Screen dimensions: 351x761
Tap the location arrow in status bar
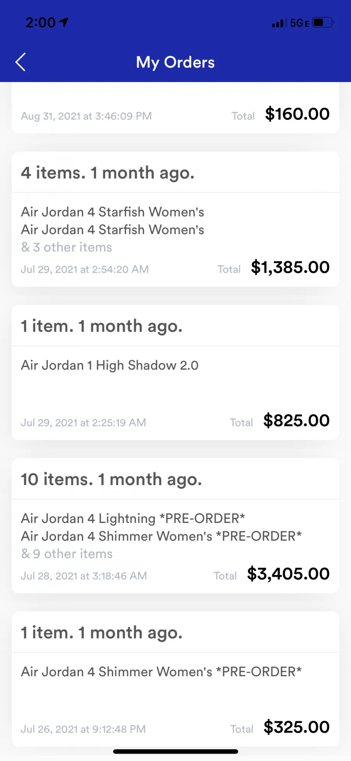[64, 22]
